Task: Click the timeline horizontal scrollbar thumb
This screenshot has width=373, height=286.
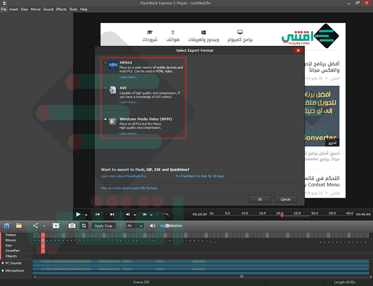Action: point(242,277)
